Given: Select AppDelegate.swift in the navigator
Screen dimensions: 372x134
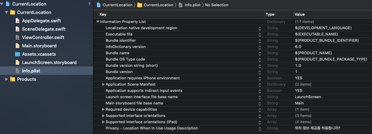Looking at the screenshot, I should [x=41, y=21].
